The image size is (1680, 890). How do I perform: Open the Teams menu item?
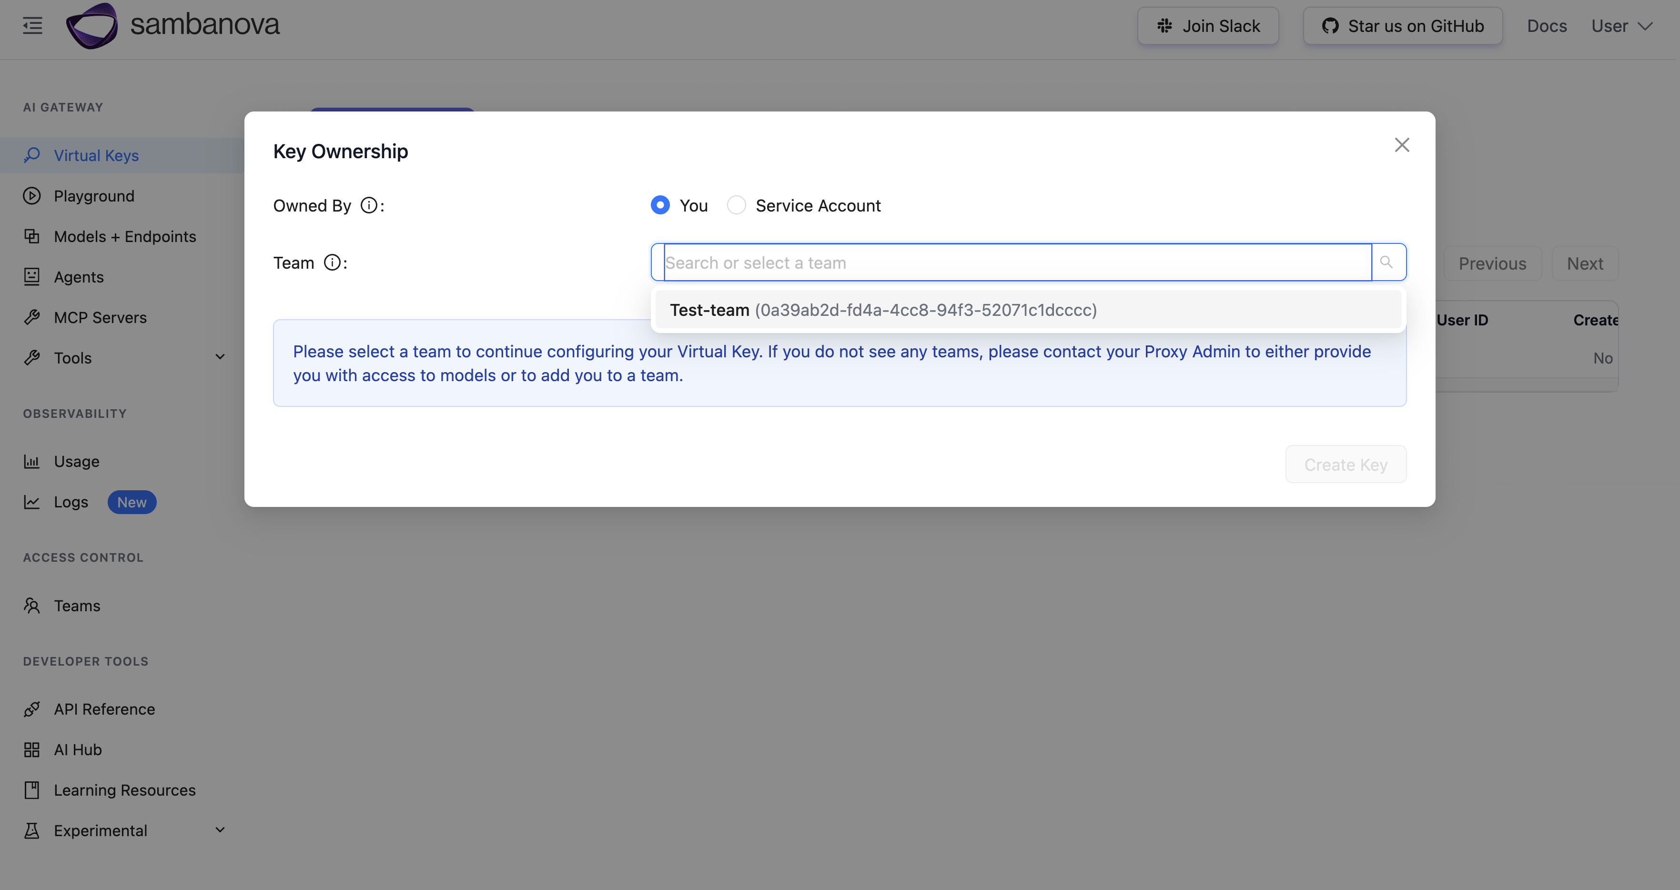(x=77, y=606)
